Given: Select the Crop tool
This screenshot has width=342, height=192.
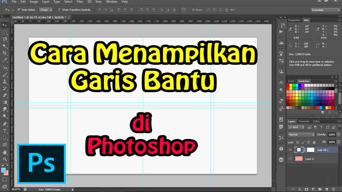Looking at the screenshot, I should pos(5,53).
